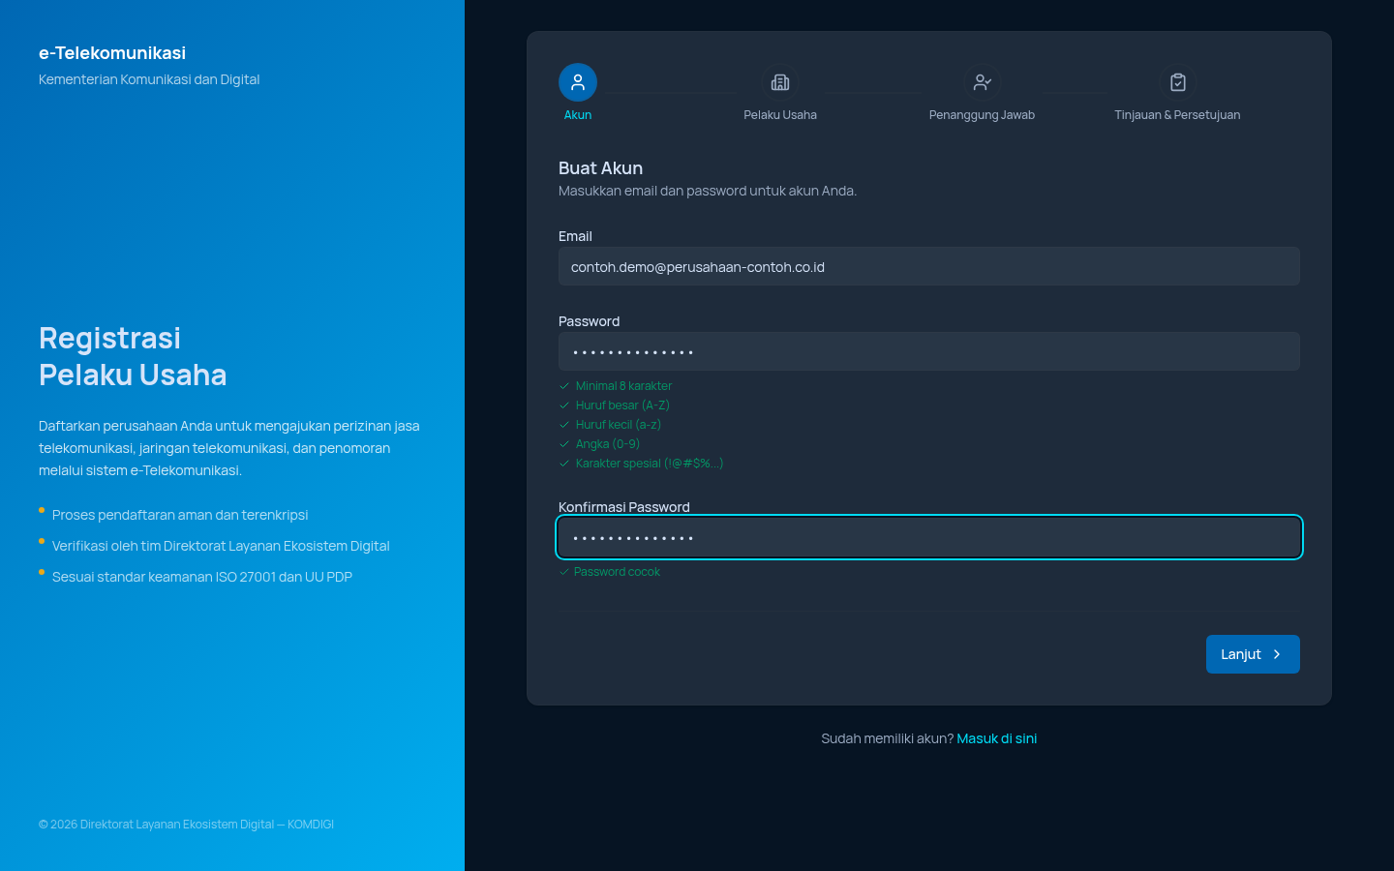
Task: Click into Konfirmasi Password field
Action: [929, 537]
